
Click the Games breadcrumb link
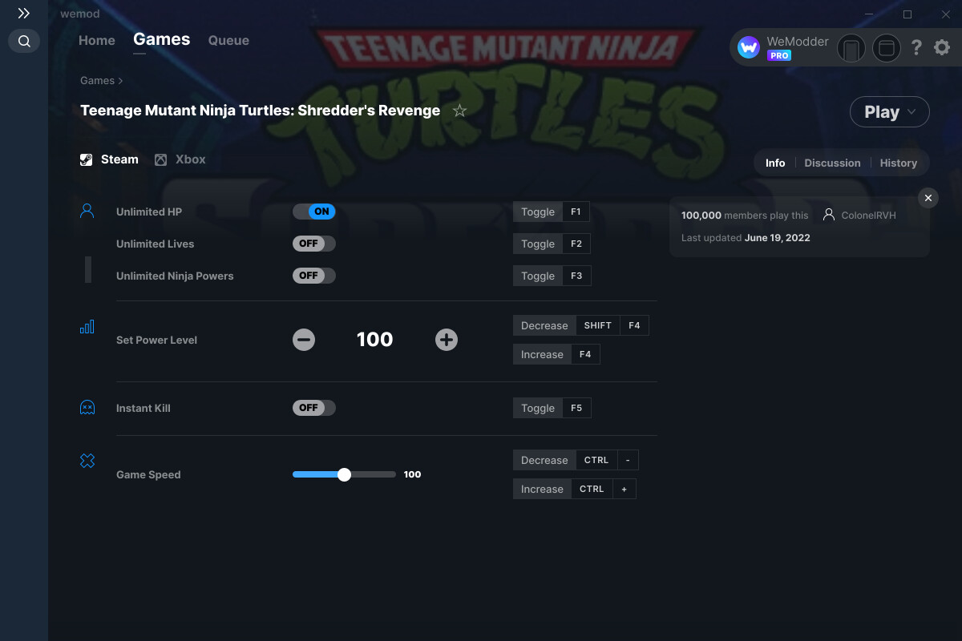(98, 80)
